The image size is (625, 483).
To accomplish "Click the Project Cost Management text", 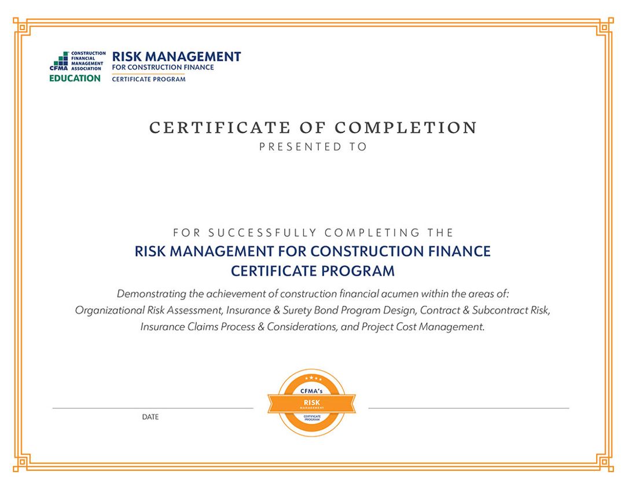I will (422, 327).
